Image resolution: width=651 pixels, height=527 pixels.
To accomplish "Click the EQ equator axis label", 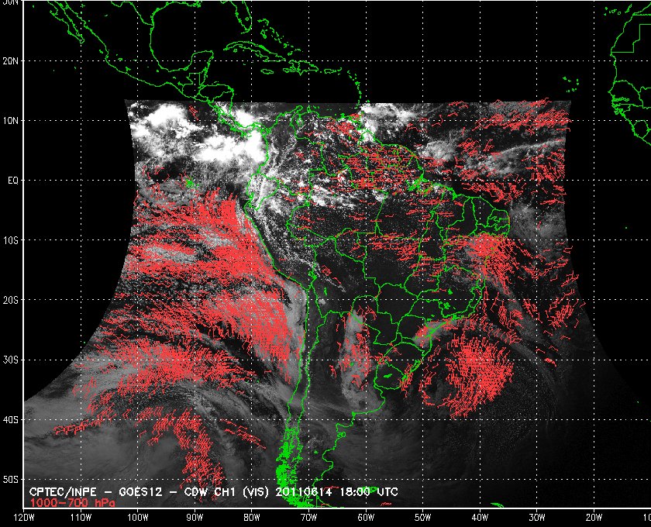I will coord(13,181).
